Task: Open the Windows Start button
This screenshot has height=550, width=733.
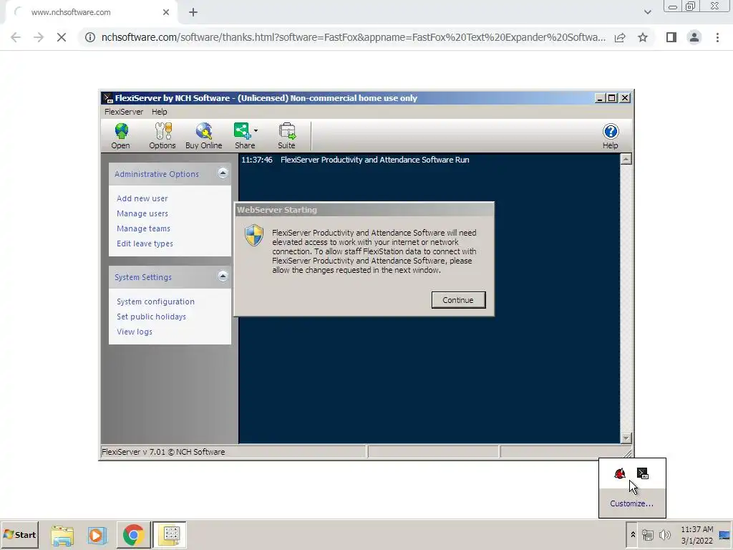Action: coord(19,534)
